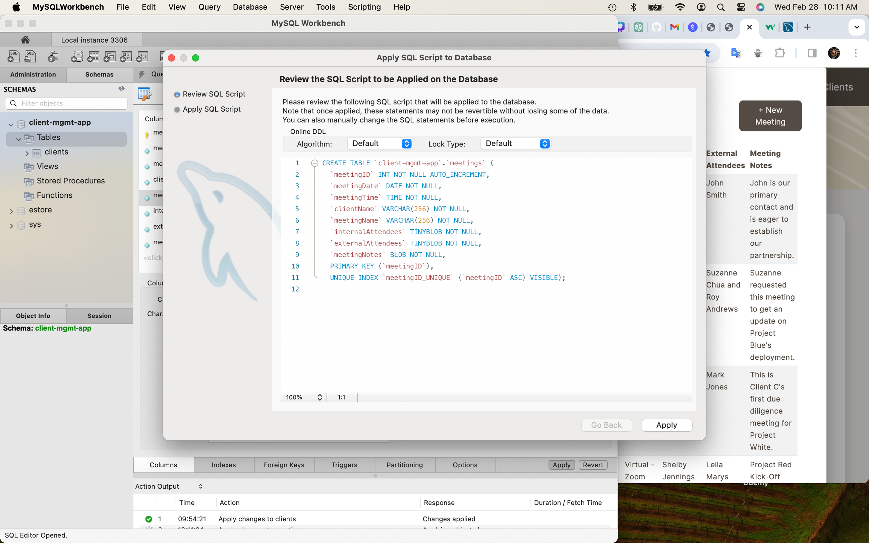Open the server inspector info icon
Image resolution: width=869 pixels, height=543 pixels.
click(x=53, y=56)
